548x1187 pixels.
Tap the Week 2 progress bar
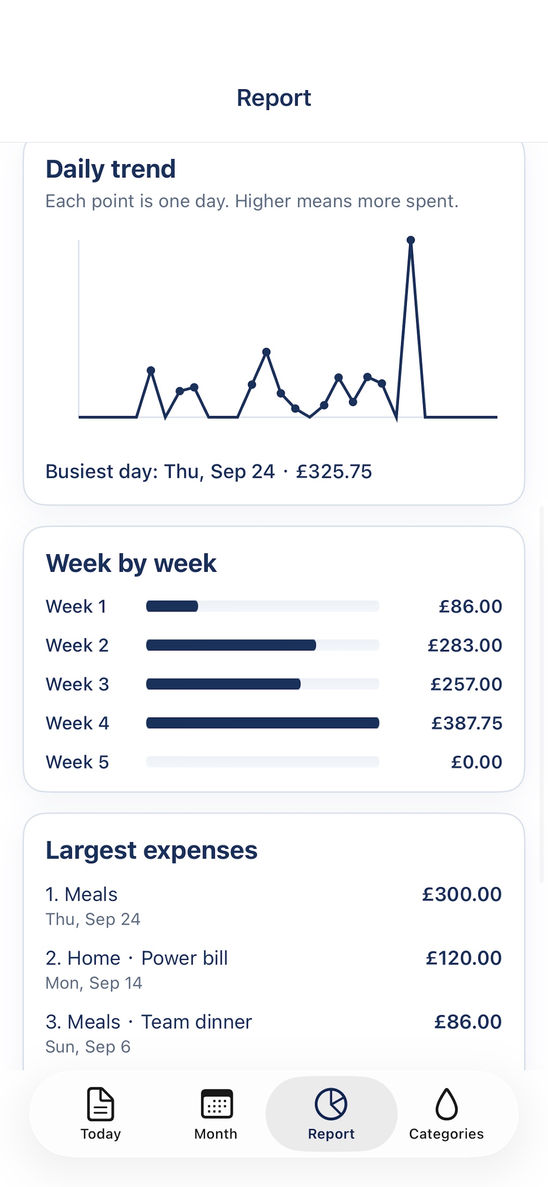[x=263, y=645]
